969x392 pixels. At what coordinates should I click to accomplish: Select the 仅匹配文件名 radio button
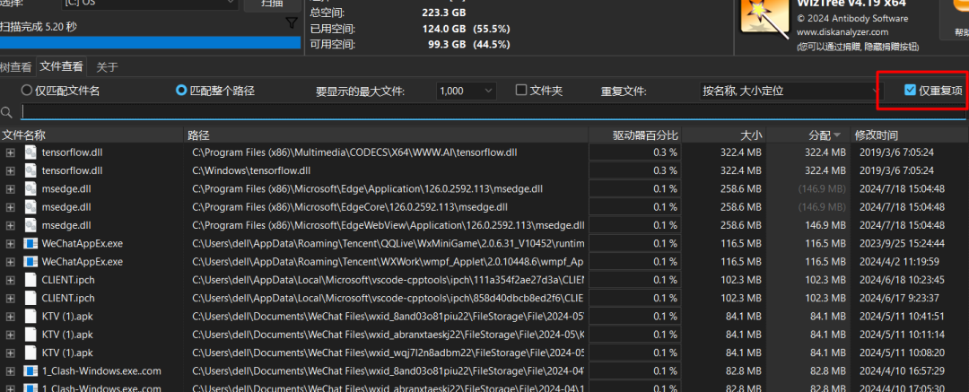[x=27, y=91]
